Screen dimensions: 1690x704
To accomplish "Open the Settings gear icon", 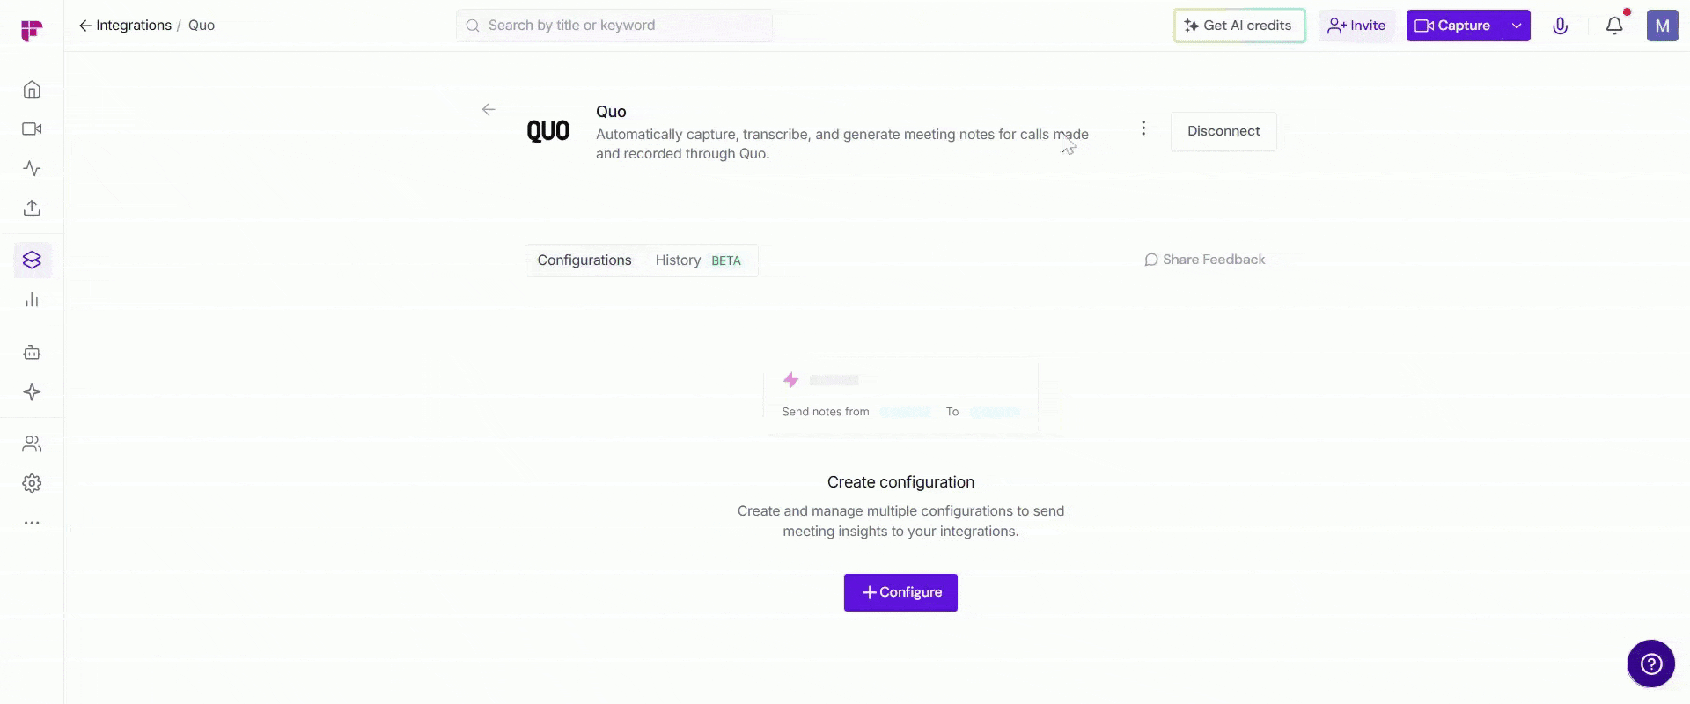I will click(32, 483).
